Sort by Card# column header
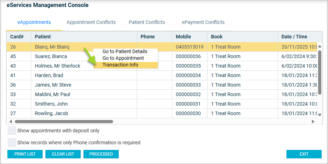This screenshot has height=164, width=328. 17,37
